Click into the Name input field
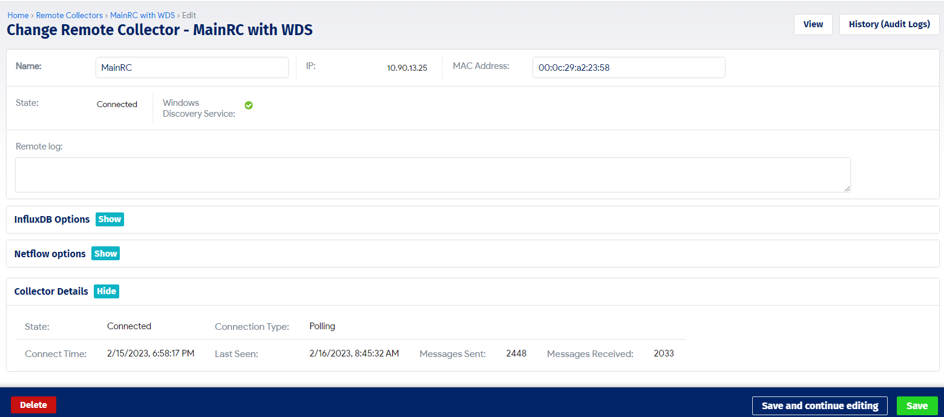This screenshot has width=944, height=417. point(192,68)
